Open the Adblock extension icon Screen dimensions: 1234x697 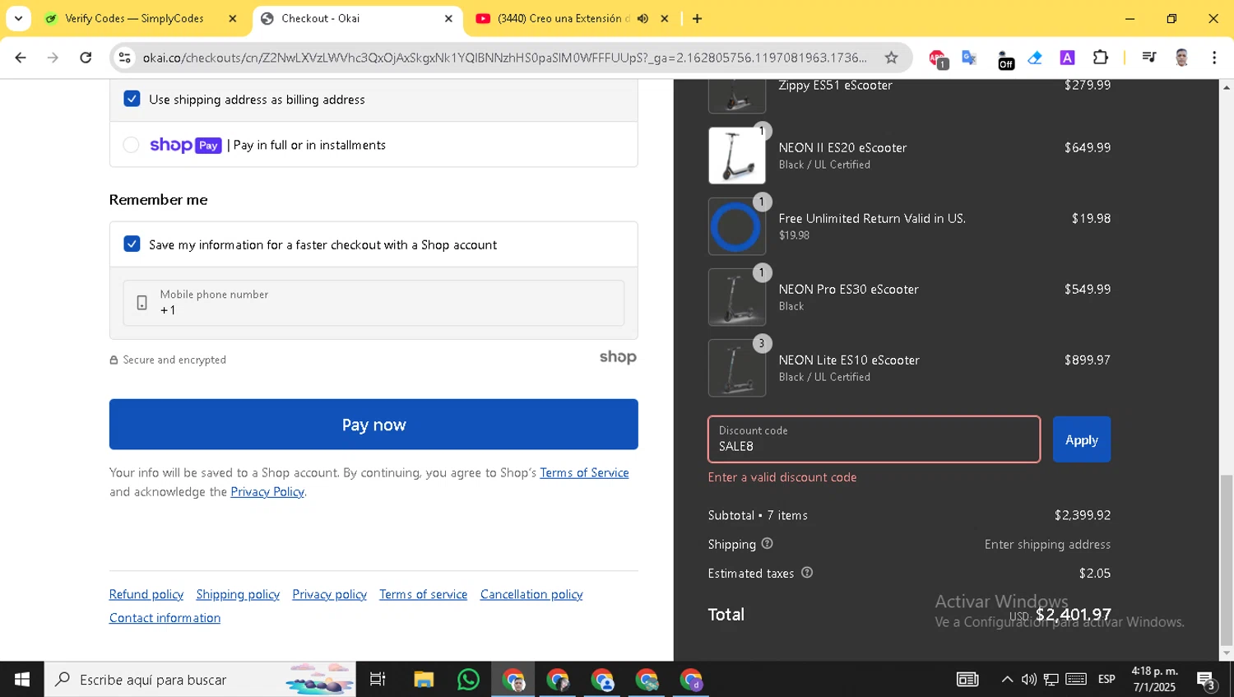click(x=938, y=58)
